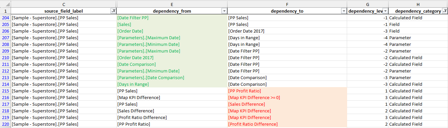Select column C header
The width and height of the screenshot is (448, 128).
[x=63, y=4]
